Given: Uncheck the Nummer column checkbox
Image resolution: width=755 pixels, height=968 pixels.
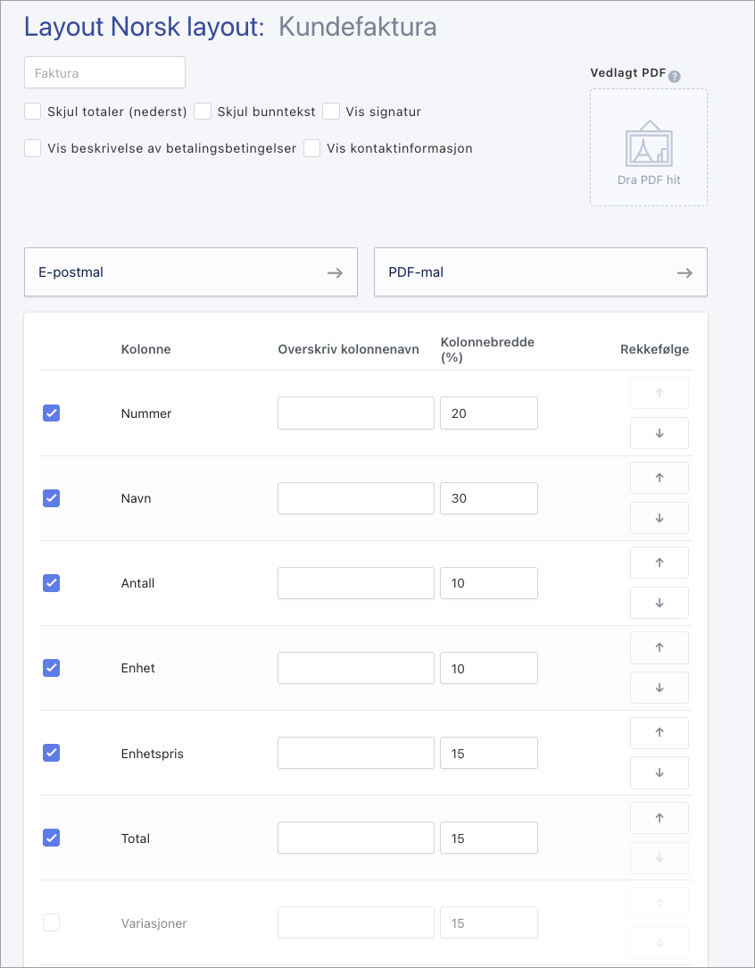Looking at the screenshot, I should pyautogui.click(x=52, y=413).
